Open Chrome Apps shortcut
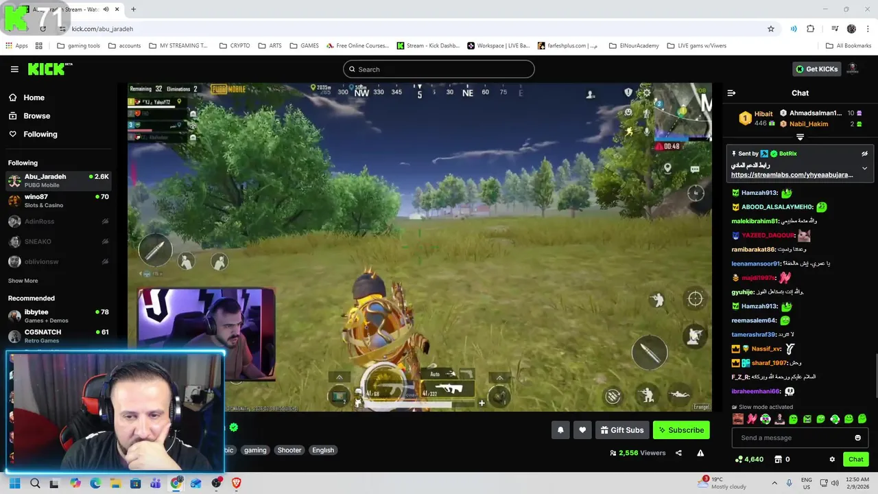This screenshot has width=878, height=494. pyautogui.click(x=16, y=46)
